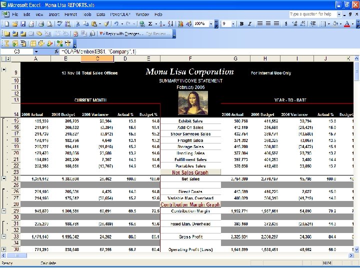This screenshot has height=270, width=360.
Task: Click the PowerOLAP grid table icon
Action: coord(33,43)
